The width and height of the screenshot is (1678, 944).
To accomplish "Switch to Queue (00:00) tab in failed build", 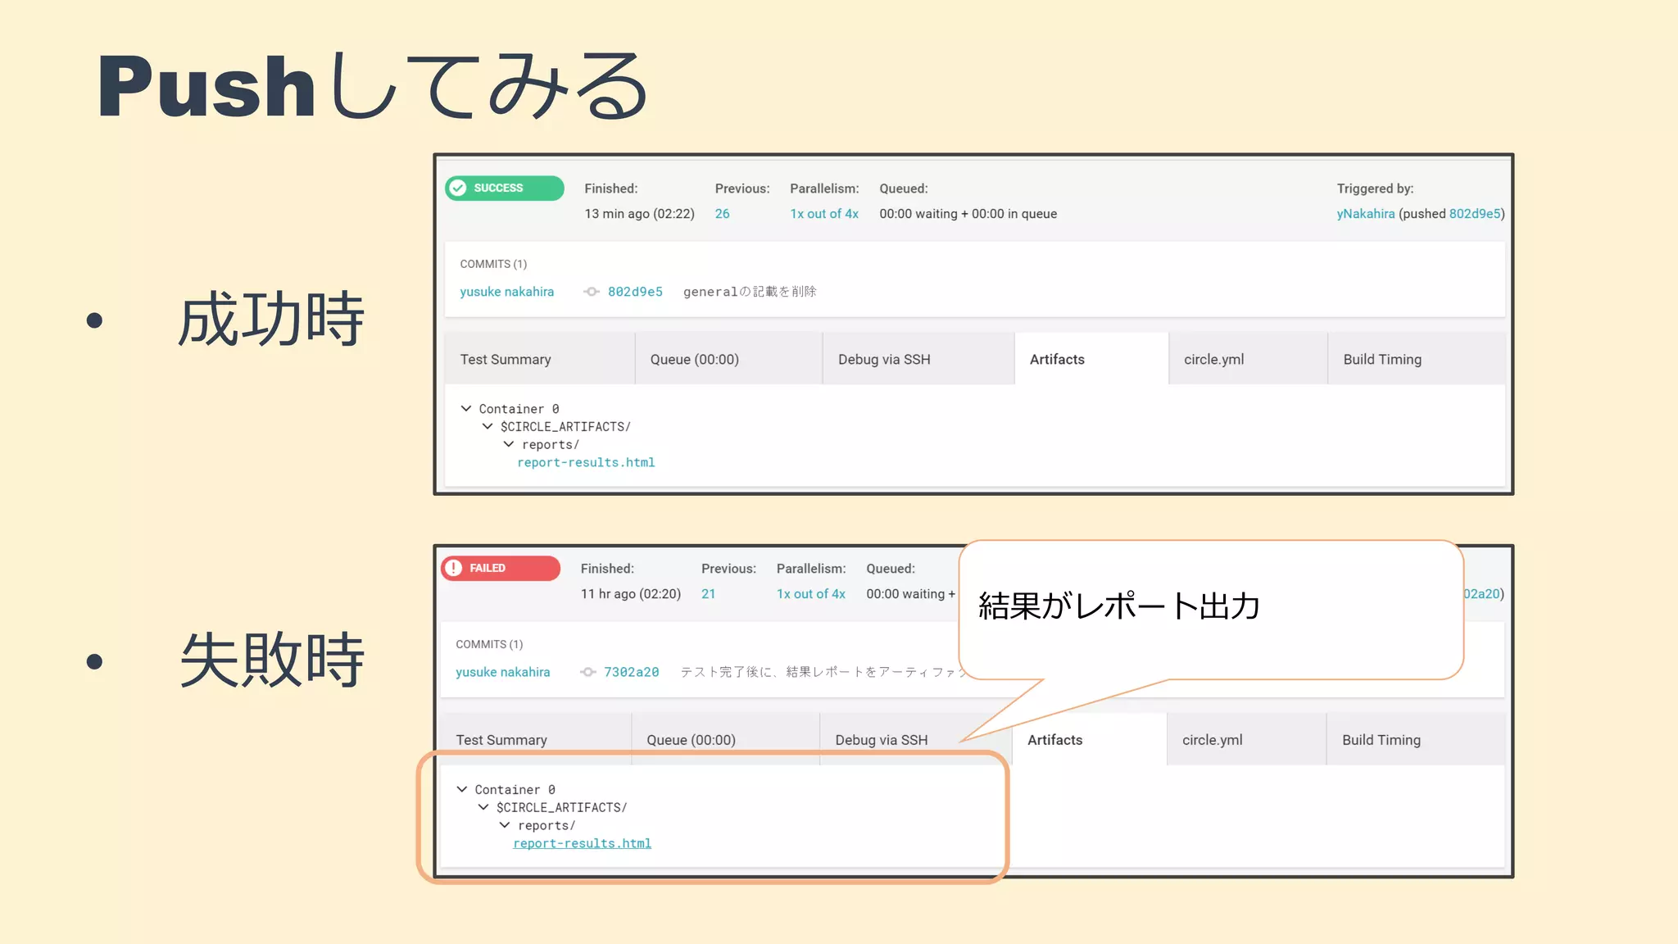I will point(726,739).
